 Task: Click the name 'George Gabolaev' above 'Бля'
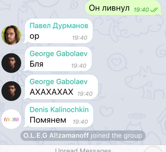(x=58, y=54)
